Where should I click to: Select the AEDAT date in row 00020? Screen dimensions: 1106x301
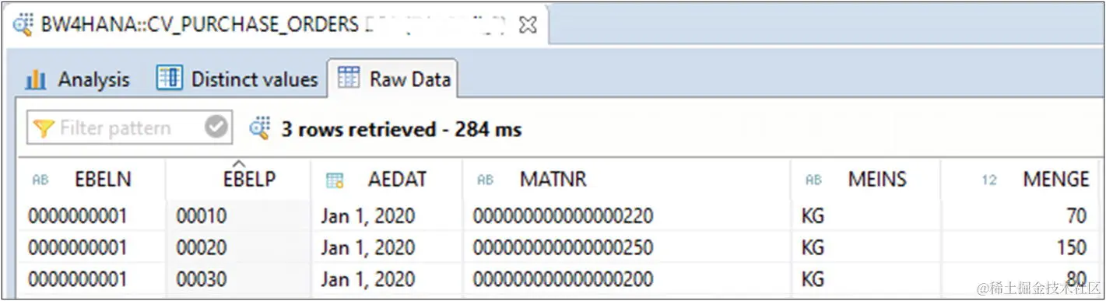coord(387,247)
